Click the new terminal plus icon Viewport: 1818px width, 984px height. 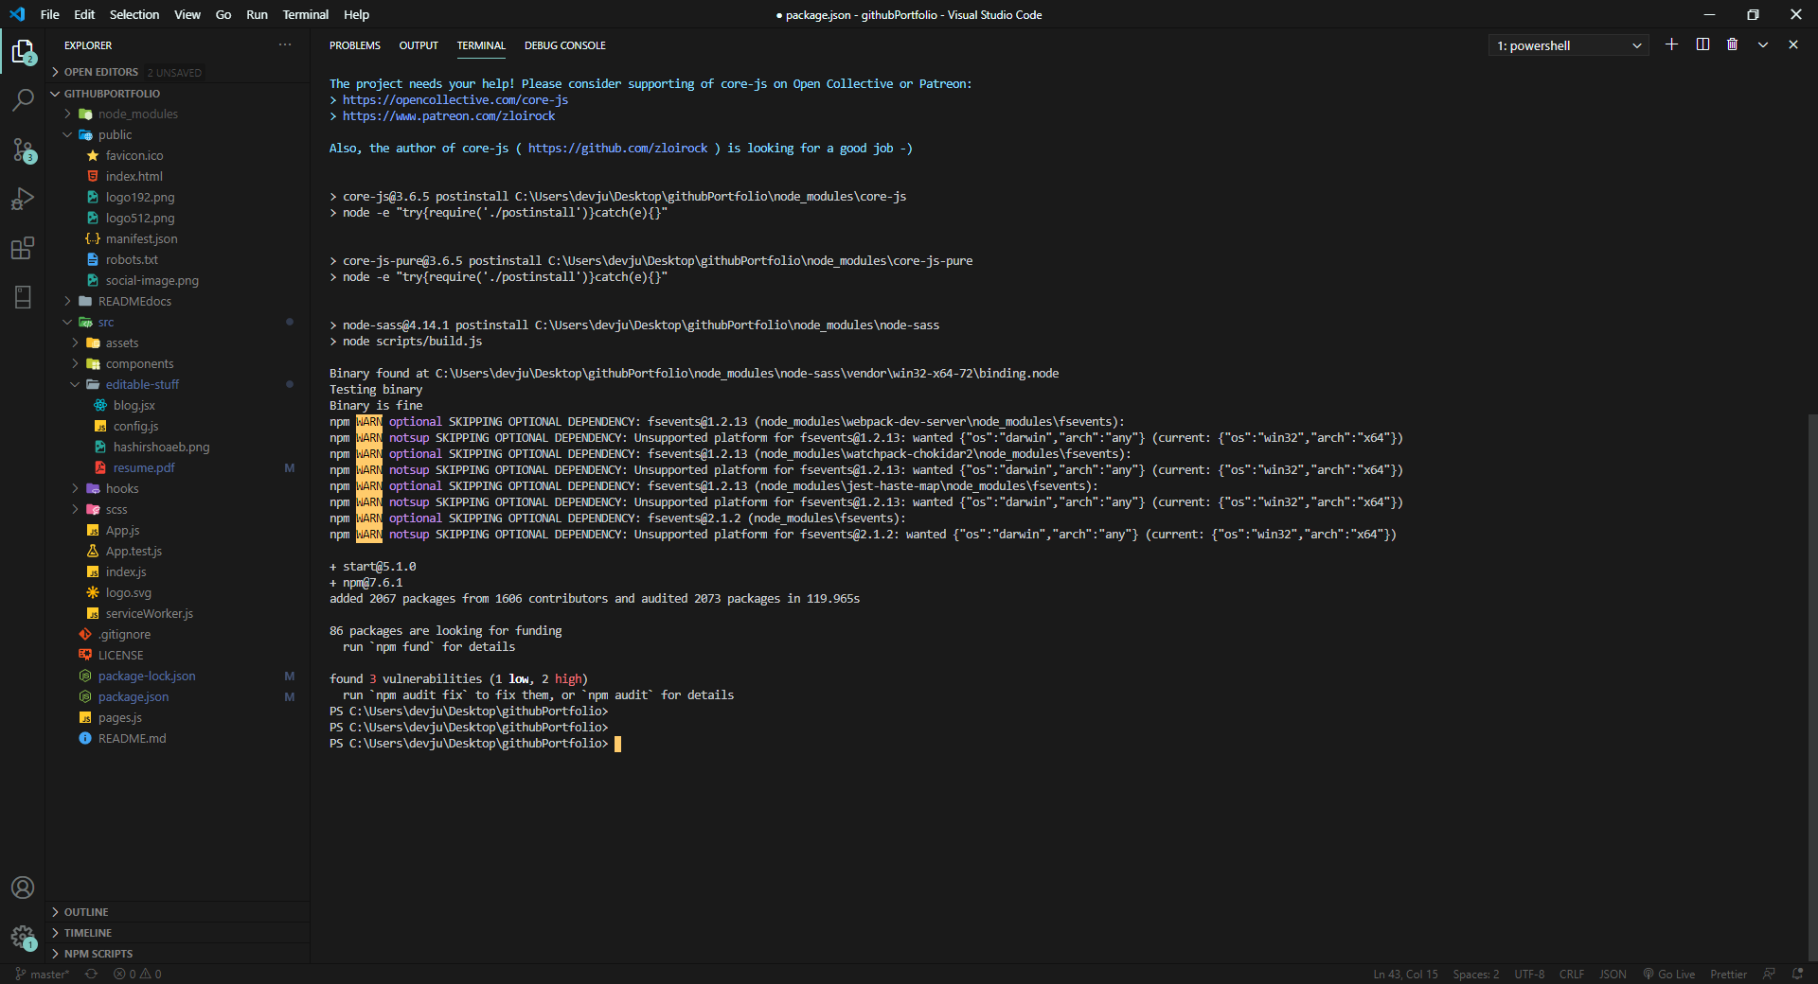click(1671, 44)
